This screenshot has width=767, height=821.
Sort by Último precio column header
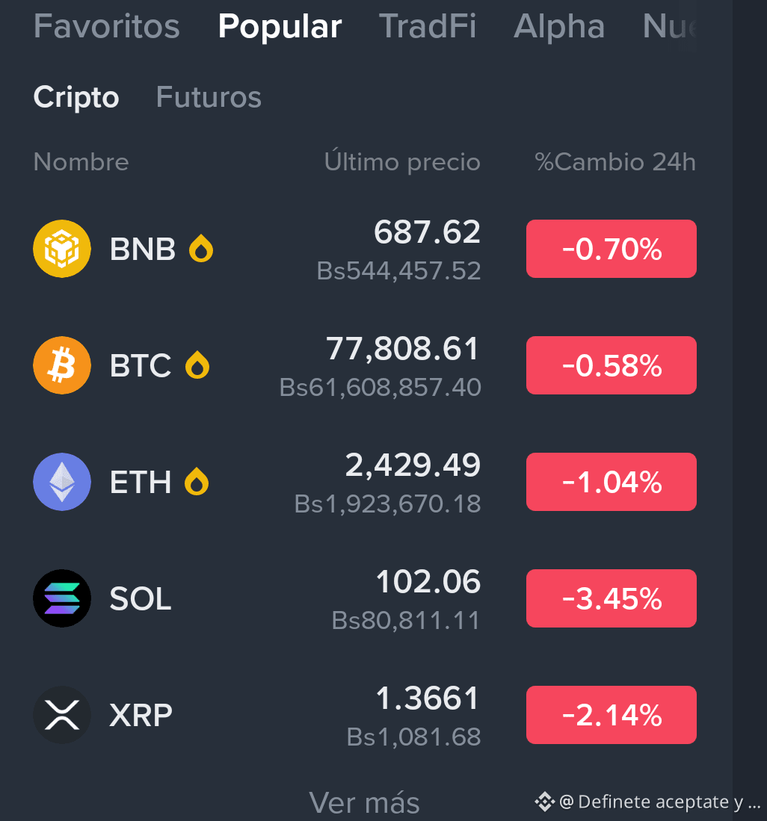click(x=402, y=161)
